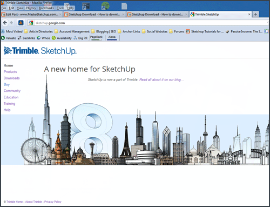The image size is (270, 207).
Task: Open the Social Websites bookmark folder
Action: tap(154, 31)
